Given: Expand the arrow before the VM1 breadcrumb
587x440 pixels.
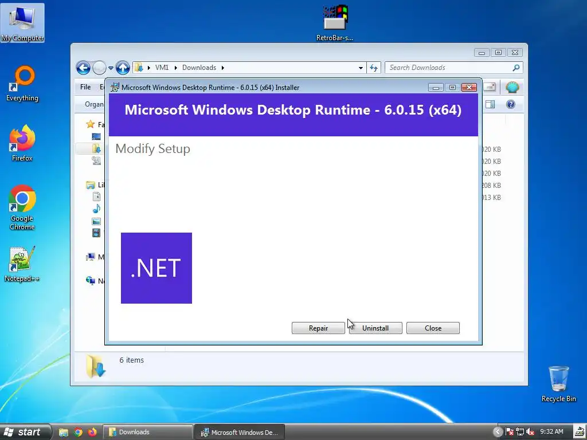Looking at the screenshot, I should tap(148, 68).
